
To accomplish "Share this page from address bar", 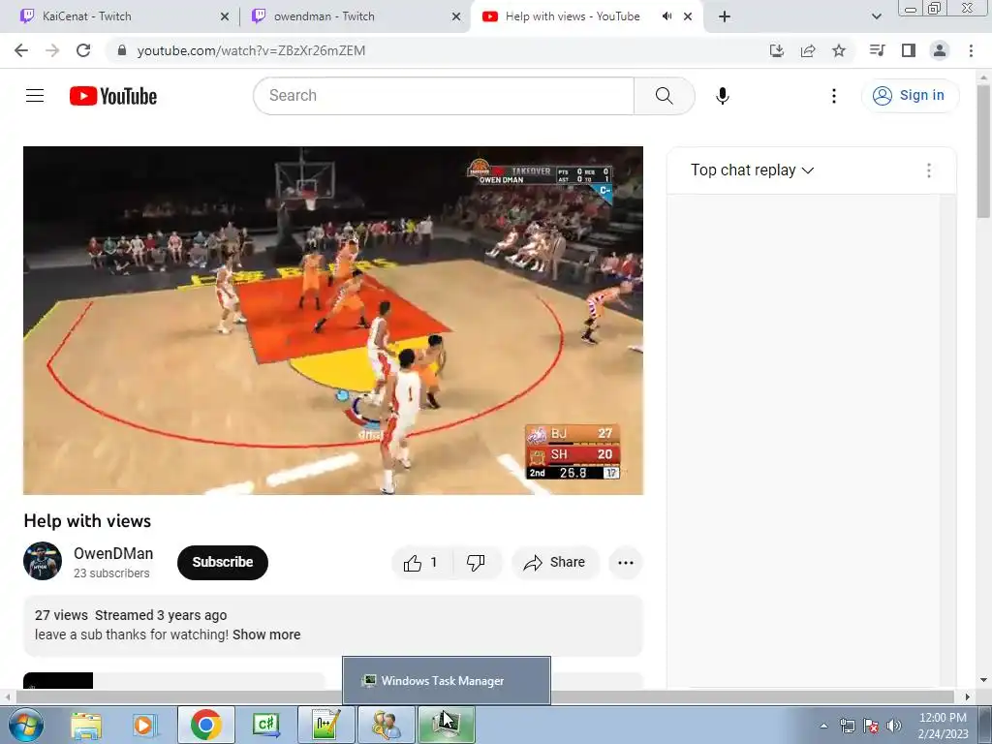I will click(808, 50).
